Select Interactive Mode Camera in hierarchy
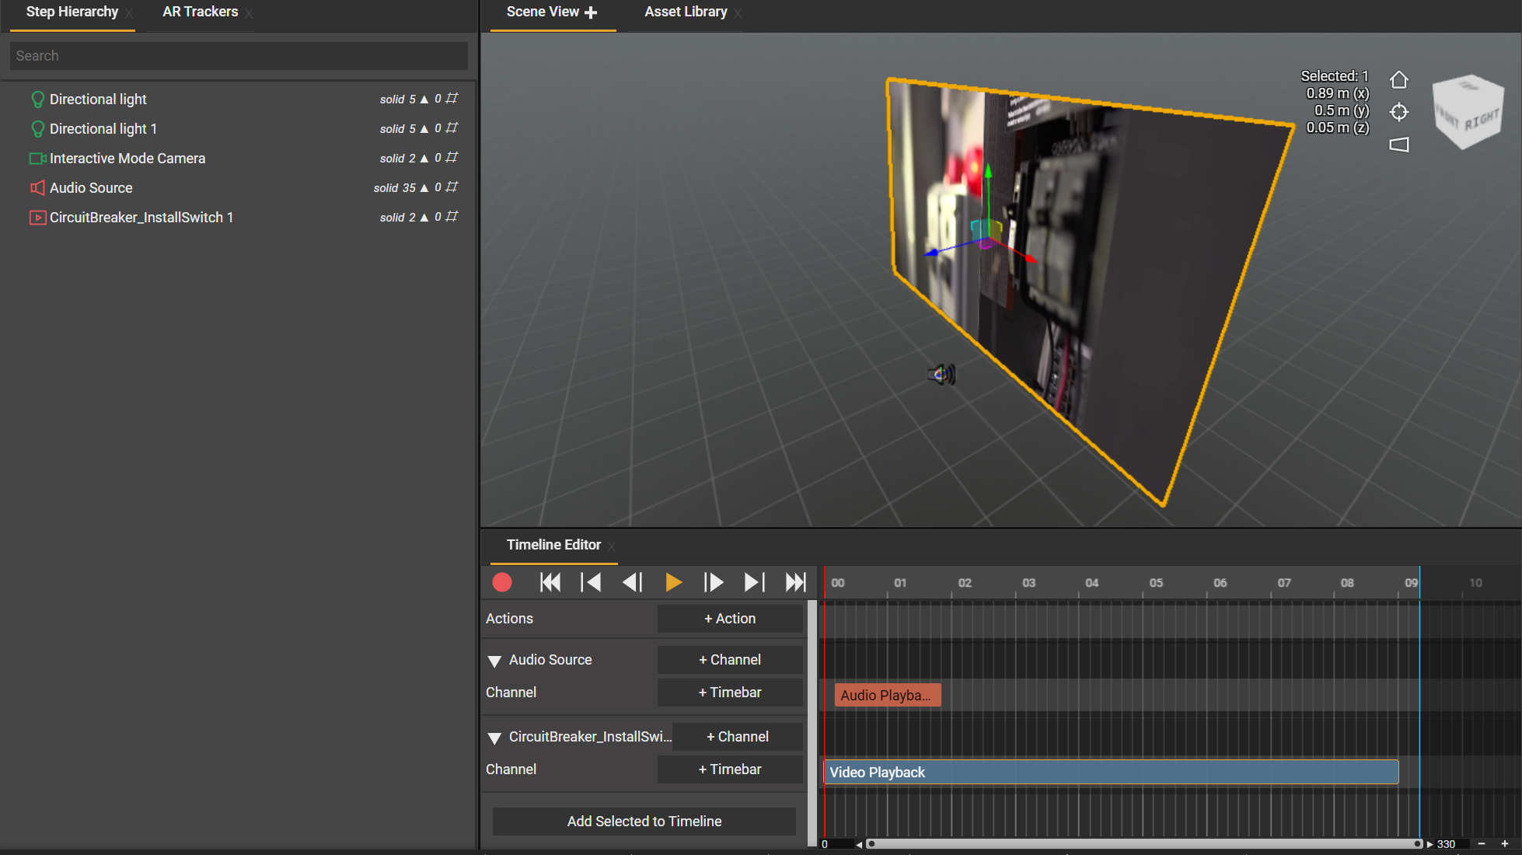1522x855 pixels. (x=127, y=159)
